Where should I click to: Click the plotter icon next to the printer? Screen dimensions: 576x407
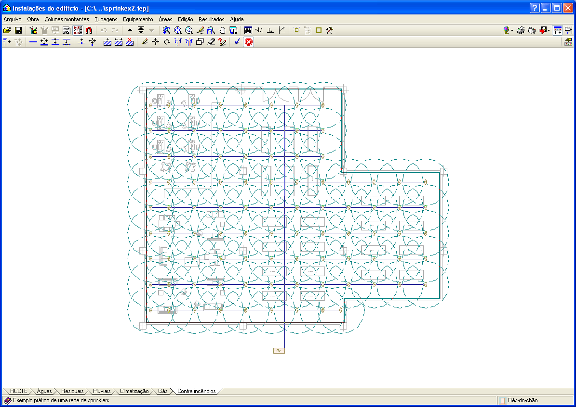(x=531, y=30)
